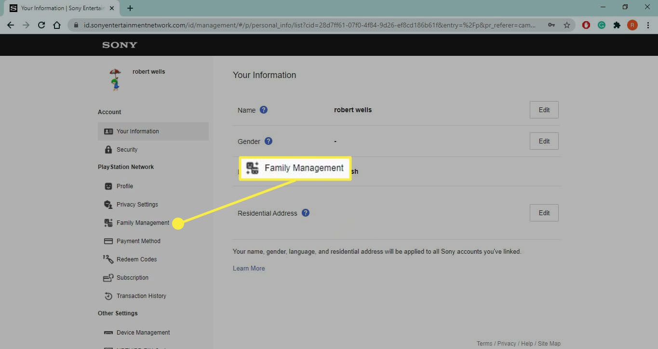Click the Your Information ID card icon

pyautogui.click(x=108, y=131)
